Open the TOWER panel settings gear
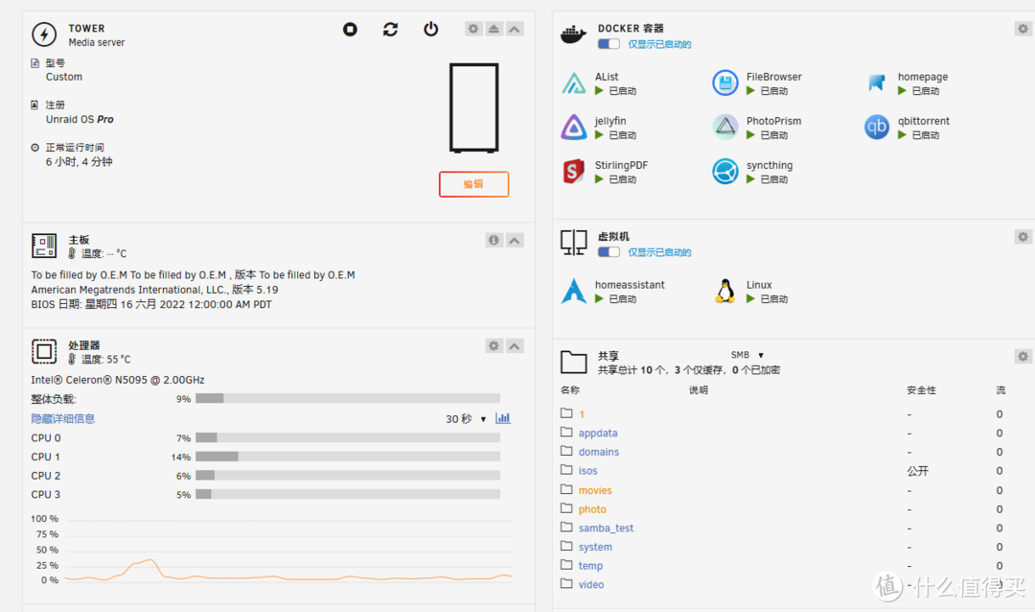 point(473,29)
